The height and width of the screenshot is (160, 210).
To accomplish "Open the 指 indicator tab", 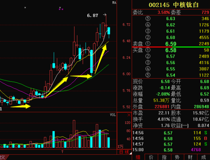I will click(x=164, y=157).
